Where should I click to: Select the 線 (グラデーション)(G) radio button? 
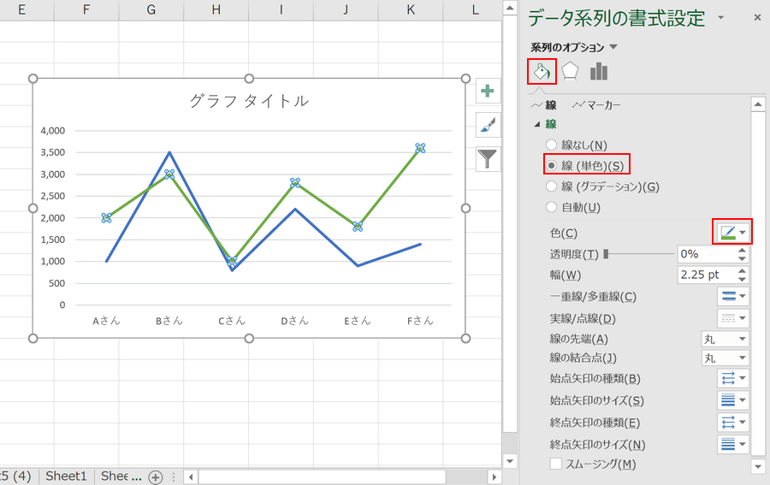coord(552,186)
